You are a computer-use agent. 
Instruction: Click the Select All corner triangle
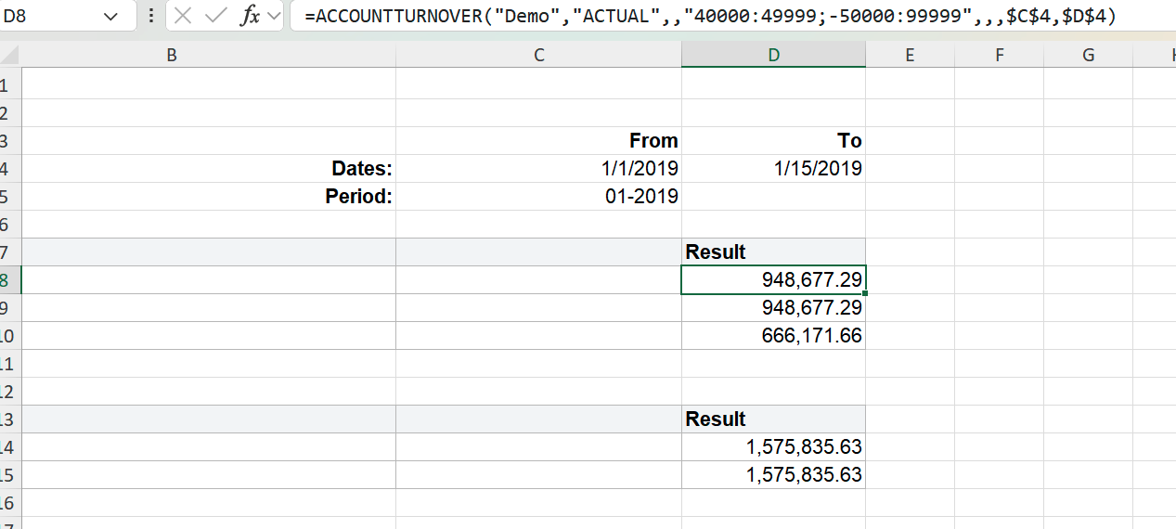click(10, 56)
